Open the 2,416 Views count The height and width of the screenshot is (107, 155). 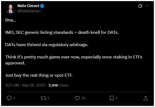point(58,85)
